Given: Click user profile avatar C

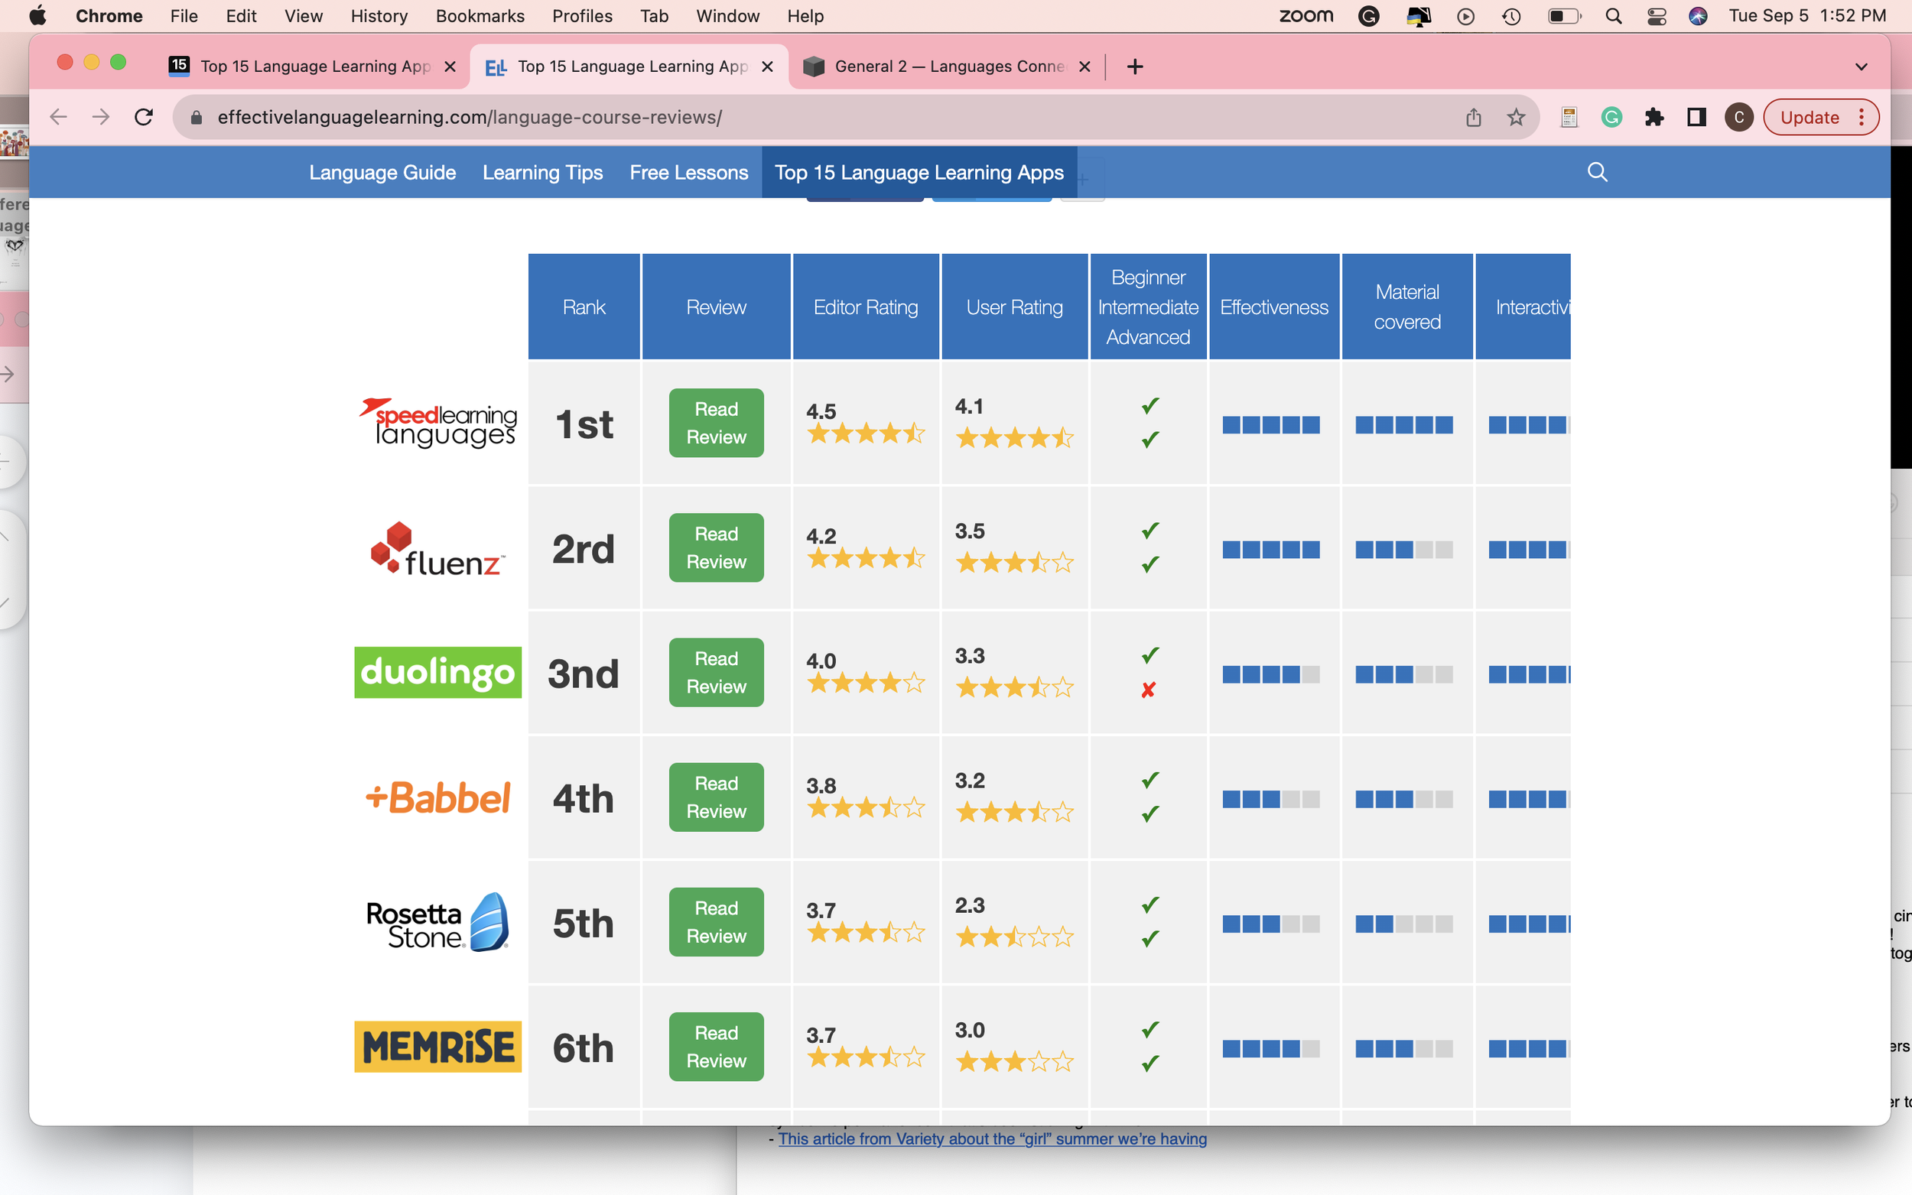Looking at the screenshot, I should coord(1738,118).
